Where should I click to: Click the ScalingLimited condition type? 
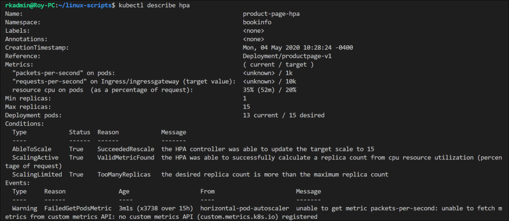[x=37, y=174]
